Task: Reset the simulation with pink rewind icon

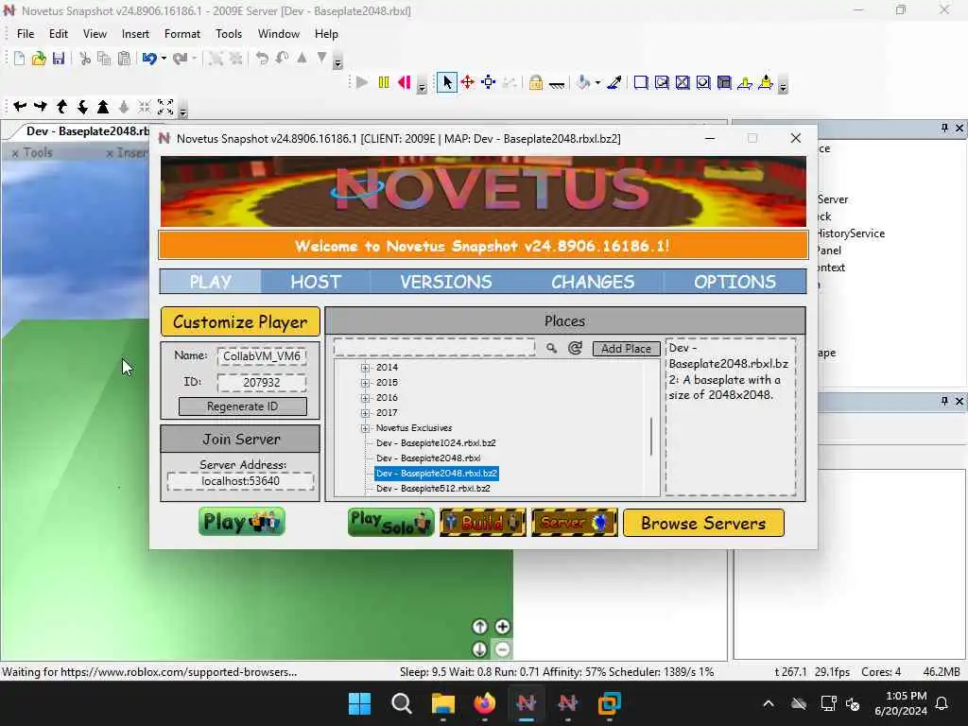Action: 405,83
